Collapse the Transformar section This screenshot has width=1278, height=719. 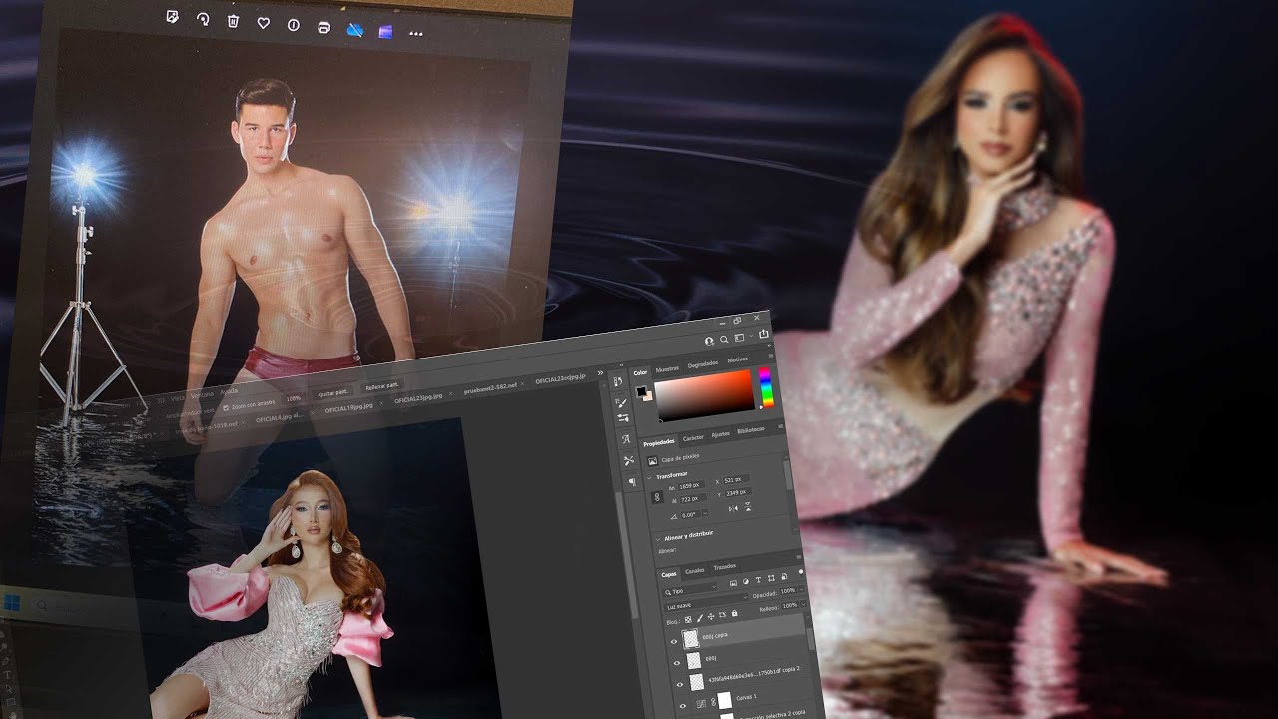click(x=649, y=477)
